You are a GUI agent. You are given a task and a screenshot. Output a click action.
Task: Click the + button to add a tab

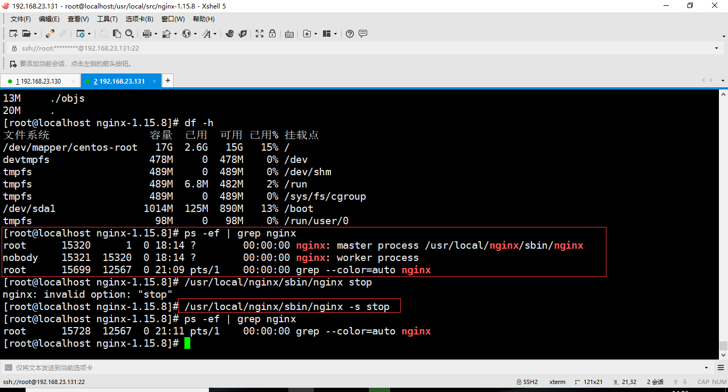167,80
